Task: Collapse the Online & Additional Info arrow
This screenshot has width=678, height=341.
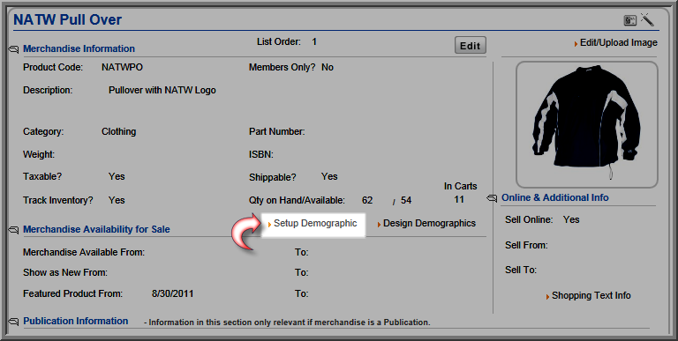Action: (x=492, y=198)
